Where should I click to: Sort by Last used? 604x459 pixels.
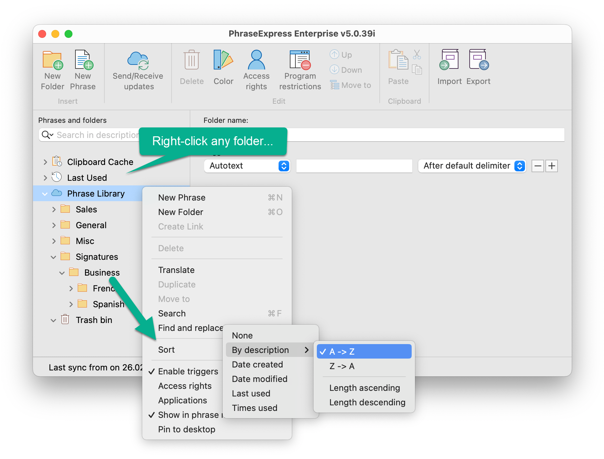(270, 393)
